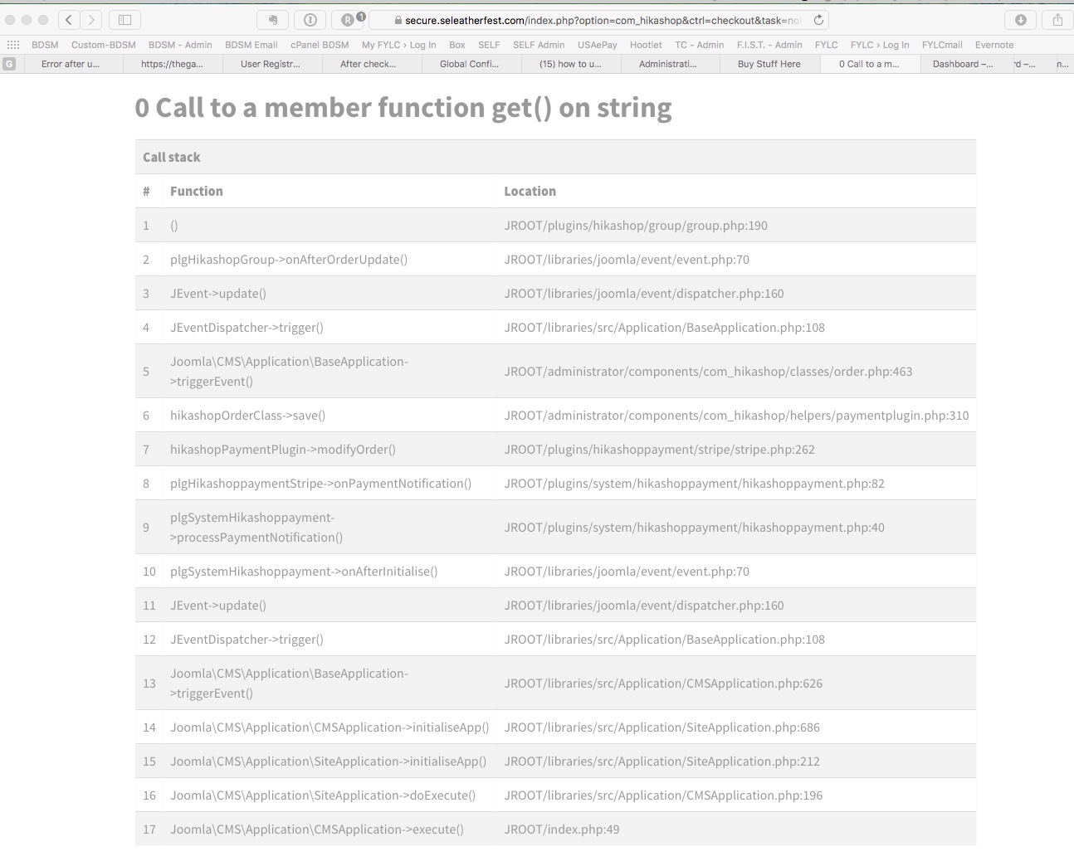1074x866 pixels.
Task: Click the extension icon with badge 1
Action: pos(349,20)
